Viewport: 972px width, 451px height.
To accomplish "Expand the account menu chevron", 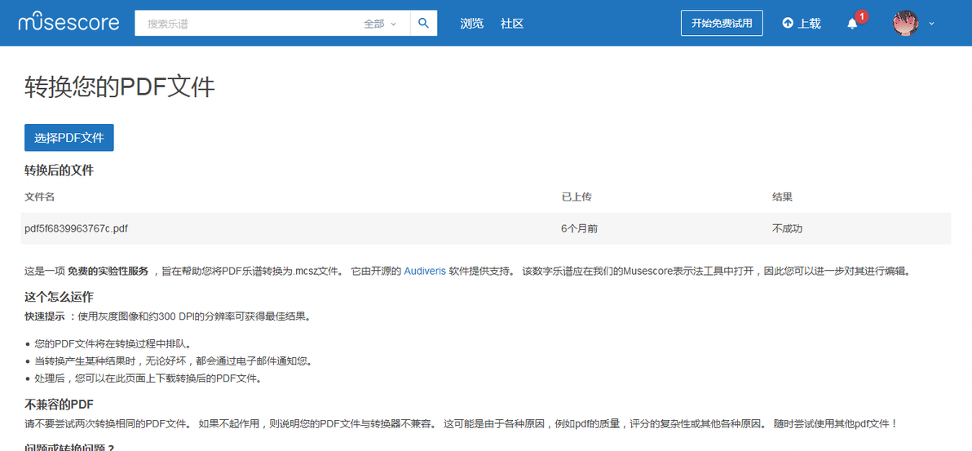I will click(931, 24).
